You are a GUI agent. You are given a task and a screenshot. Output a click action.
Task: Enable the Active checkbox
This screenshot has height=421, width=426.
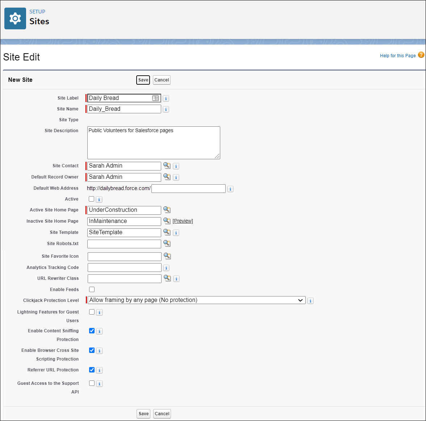click(x=91, y=199)
